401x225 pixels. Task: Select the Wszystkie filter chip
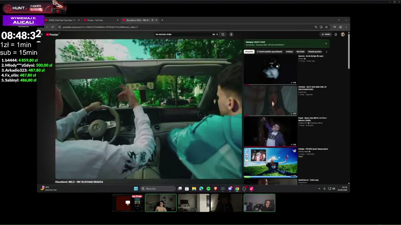249,52
